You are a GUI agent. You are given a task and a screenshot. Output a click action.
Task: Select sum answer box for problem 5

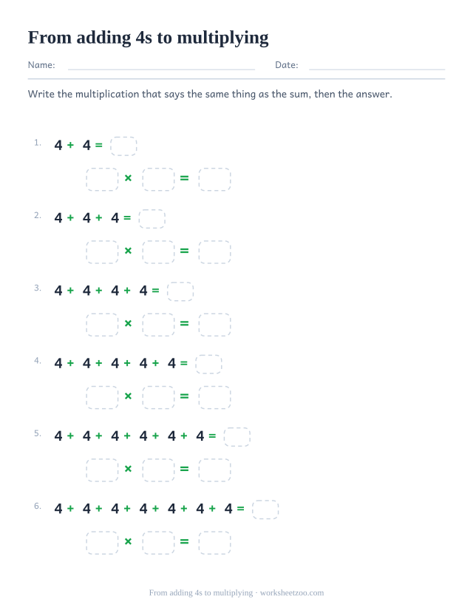click(237, 437)
